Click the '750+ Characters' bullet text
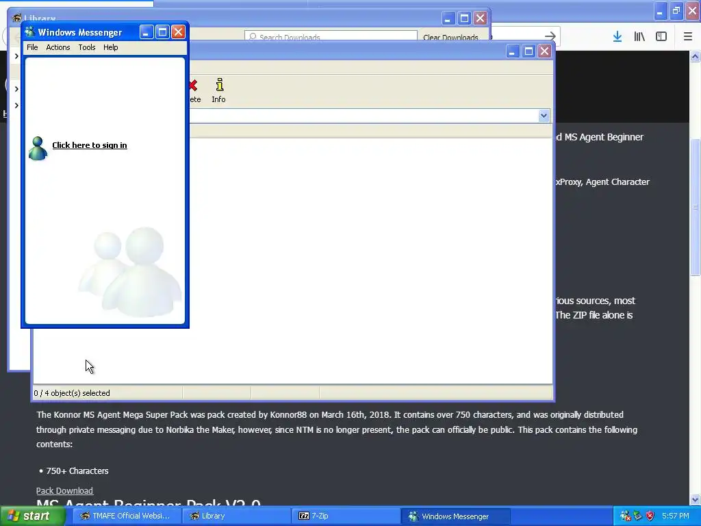The width and height of the screenshot is (701, 526). tap(77, 471)
